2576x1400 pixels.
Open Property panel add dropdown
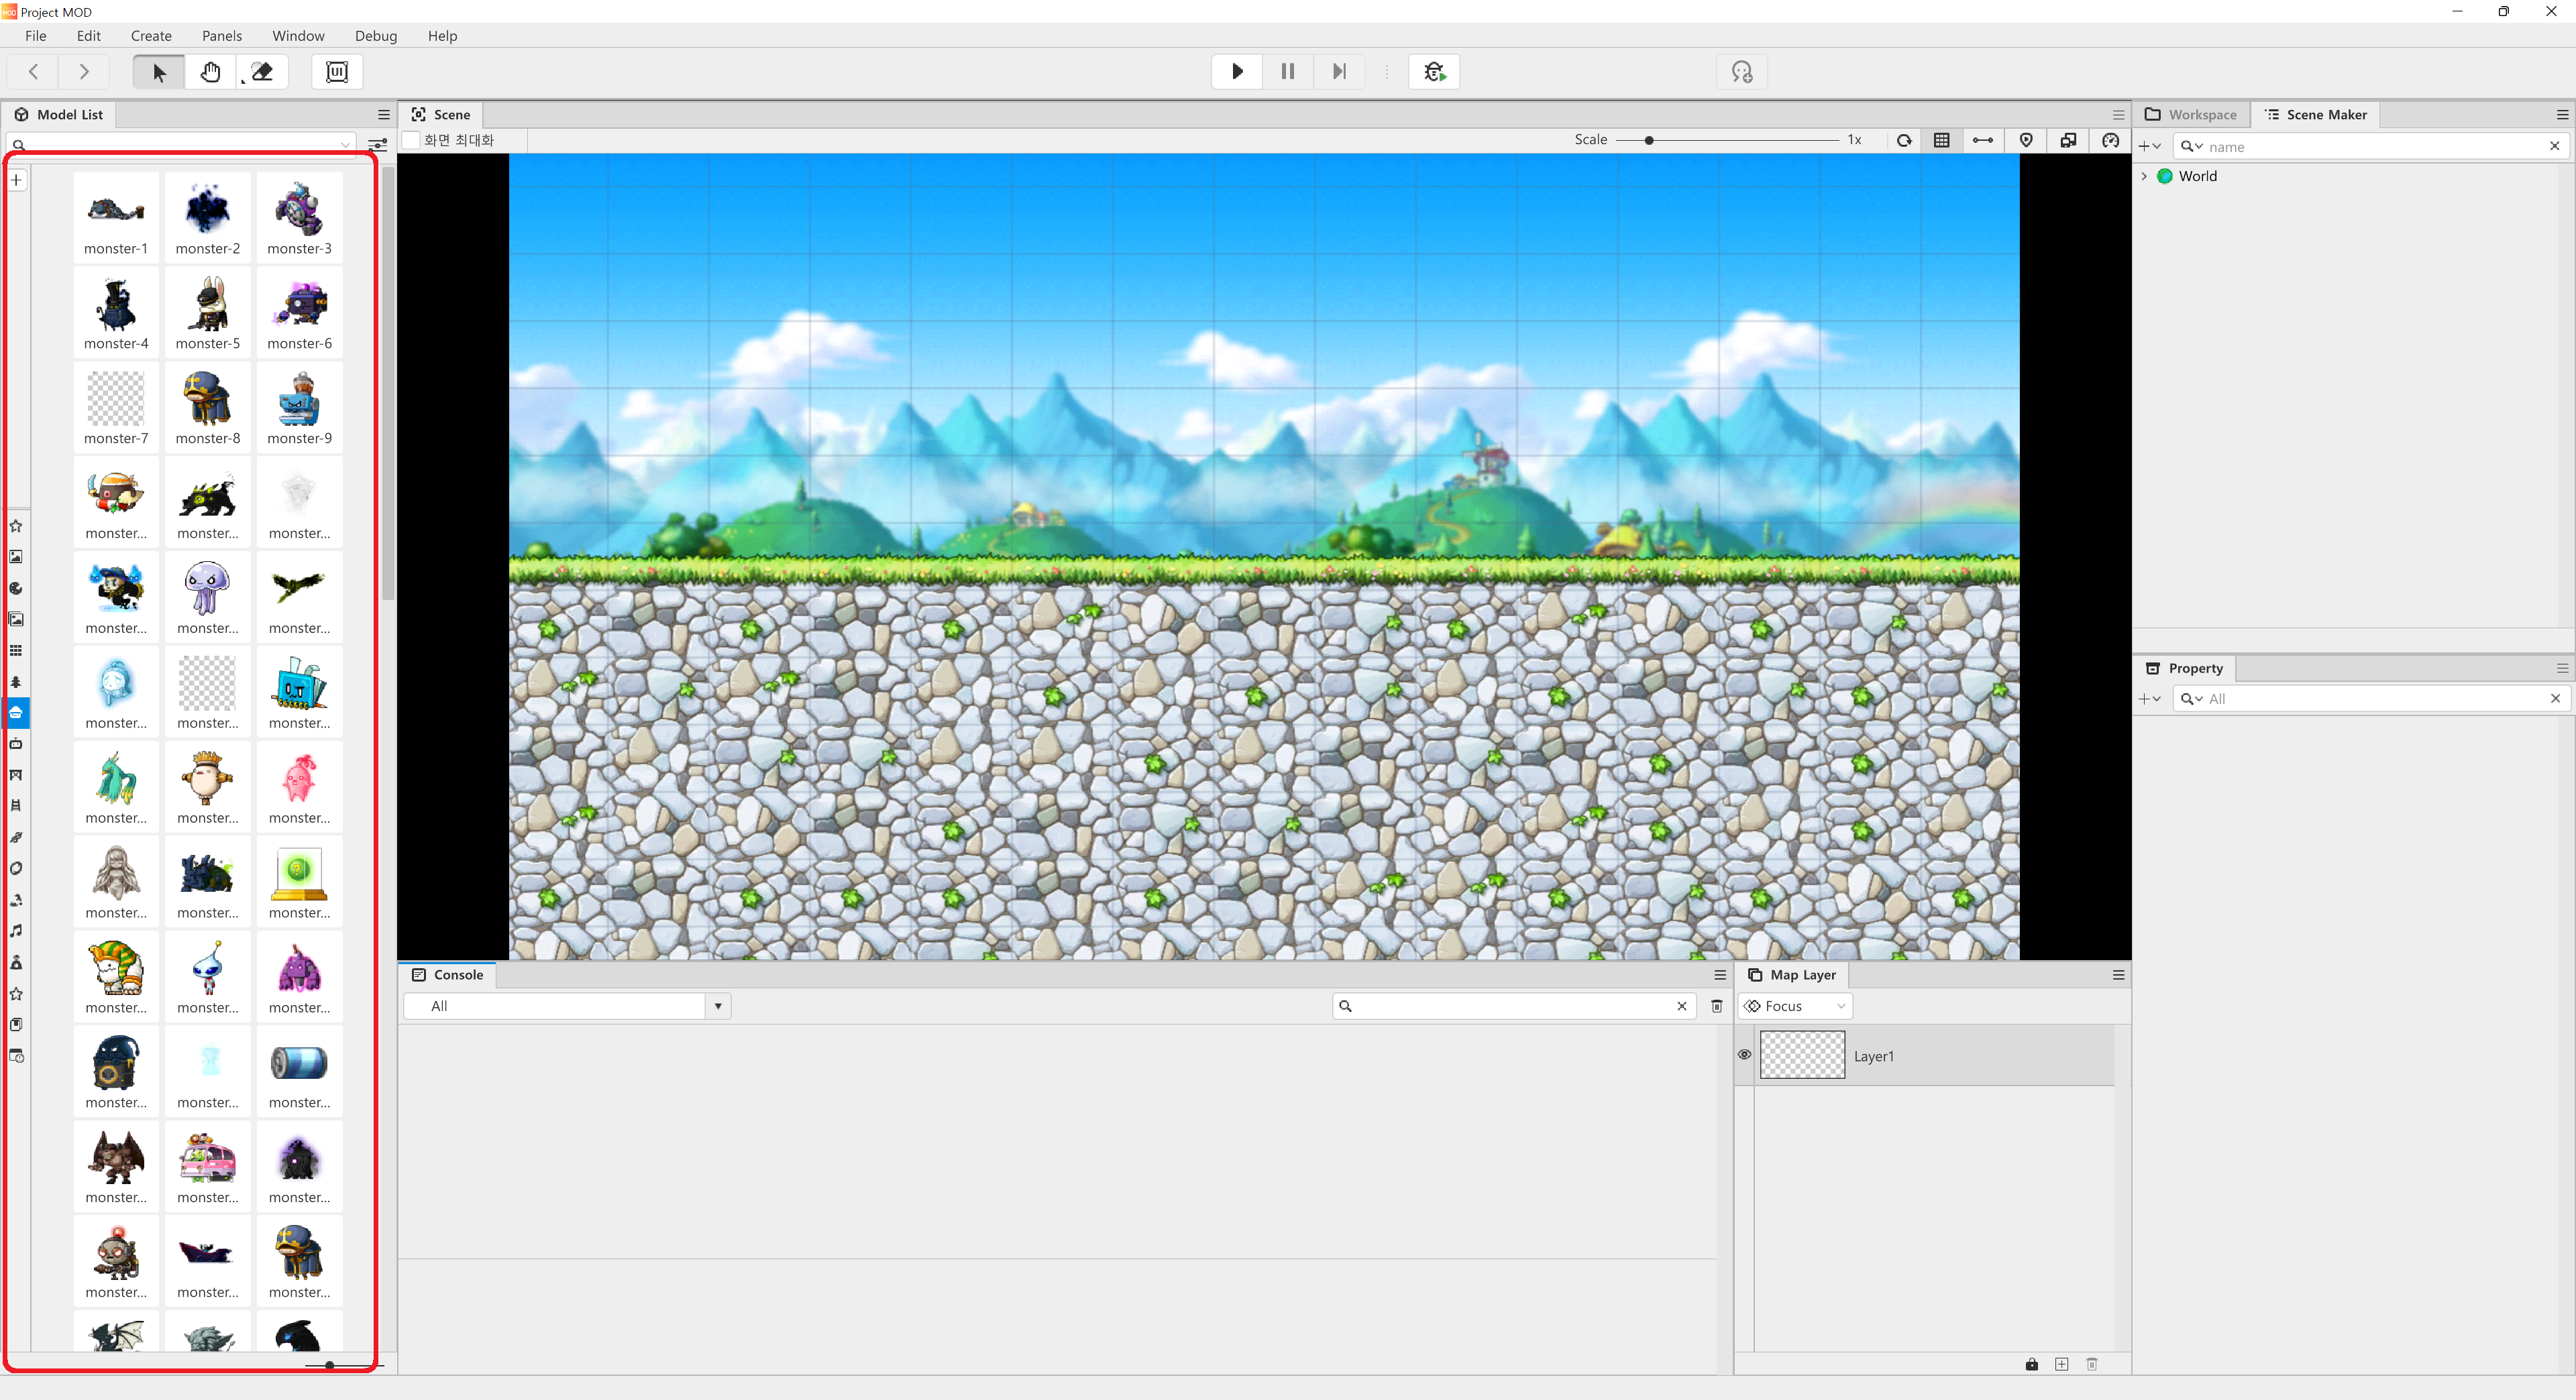click(2150, 699)
